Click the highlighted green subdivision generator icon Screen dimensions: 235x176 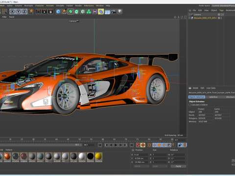click(70, 12)
